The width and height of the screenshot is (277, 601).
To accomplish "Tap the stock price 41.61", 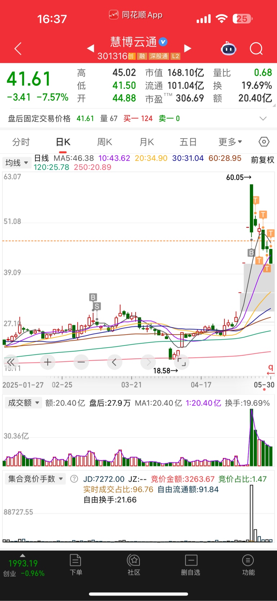I will 29,79.
